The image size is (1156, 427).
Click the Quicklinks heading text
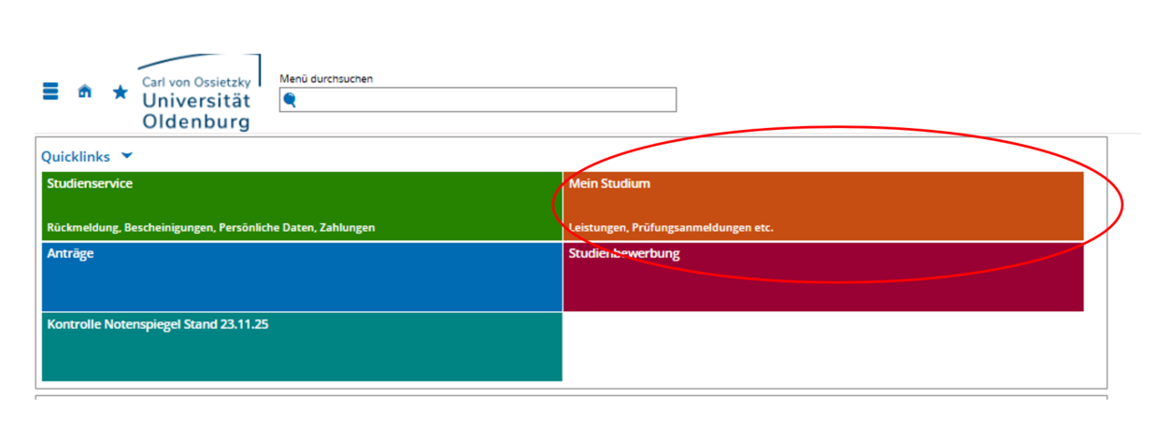75,157
